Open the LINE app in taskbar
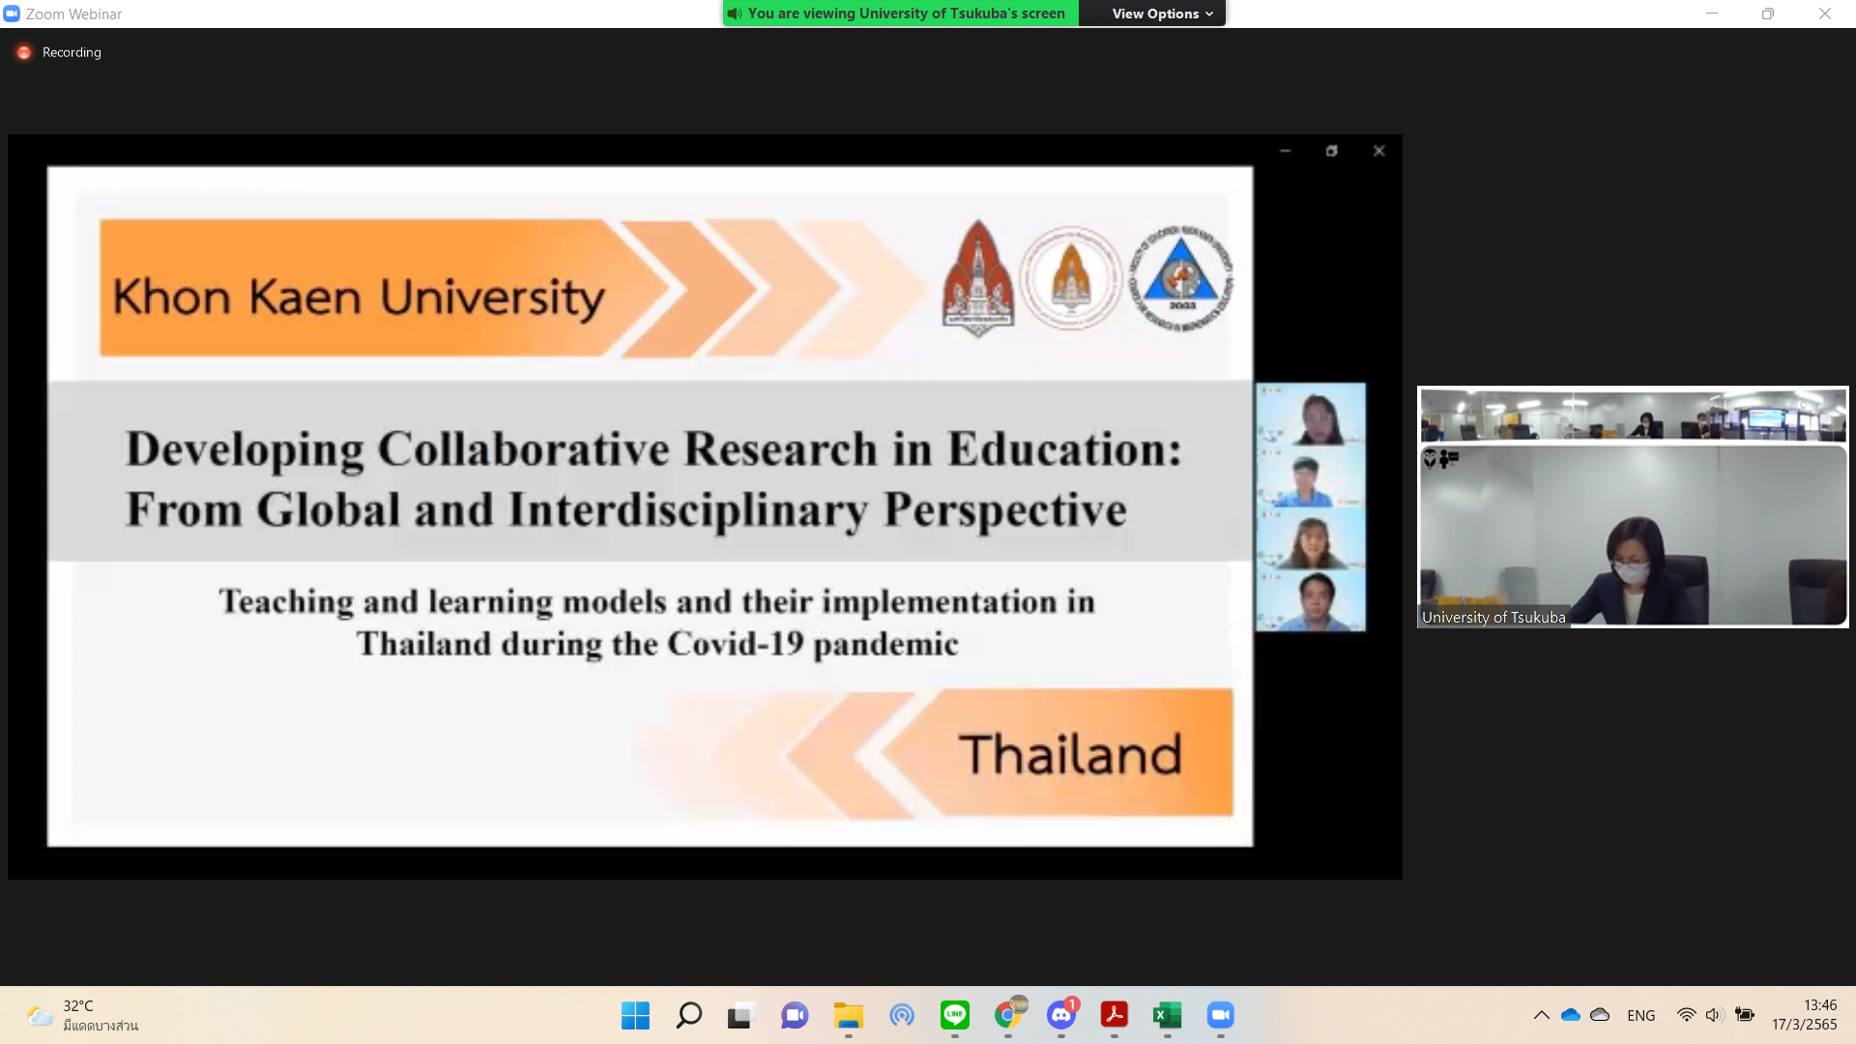 [x=954, y=1015]
